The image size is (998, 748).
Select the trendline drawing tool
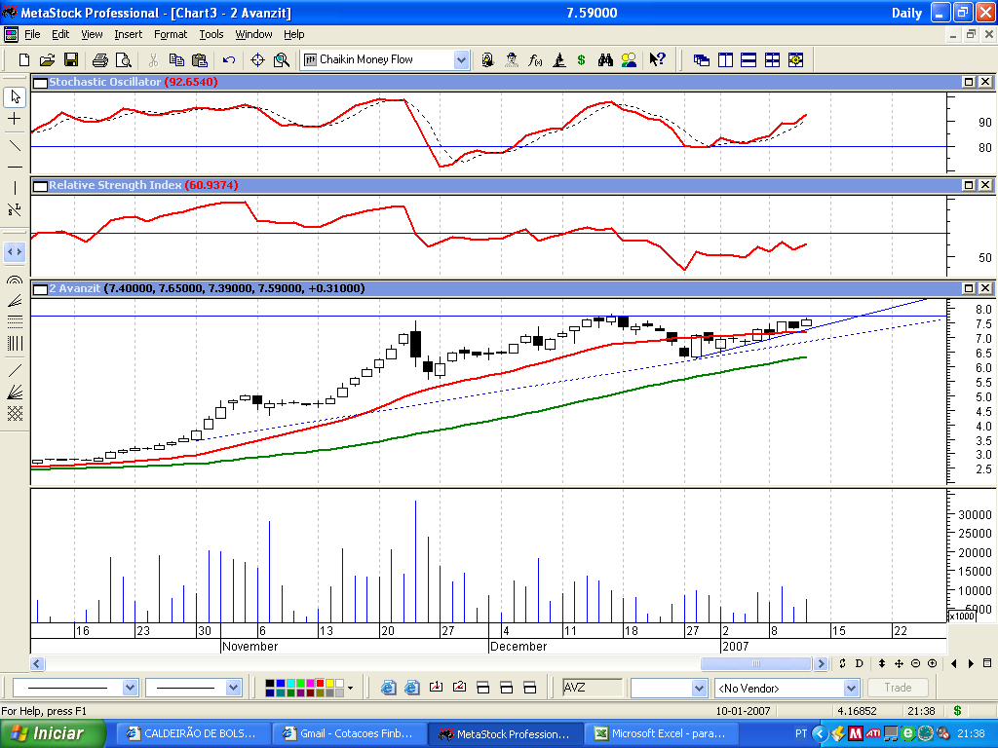[15, 145]
